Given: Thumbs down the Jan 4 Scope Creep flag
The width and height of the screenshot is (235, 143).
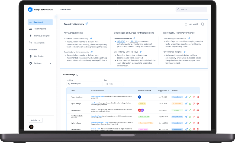Looking at the screenshot, I should click(194, 110).
